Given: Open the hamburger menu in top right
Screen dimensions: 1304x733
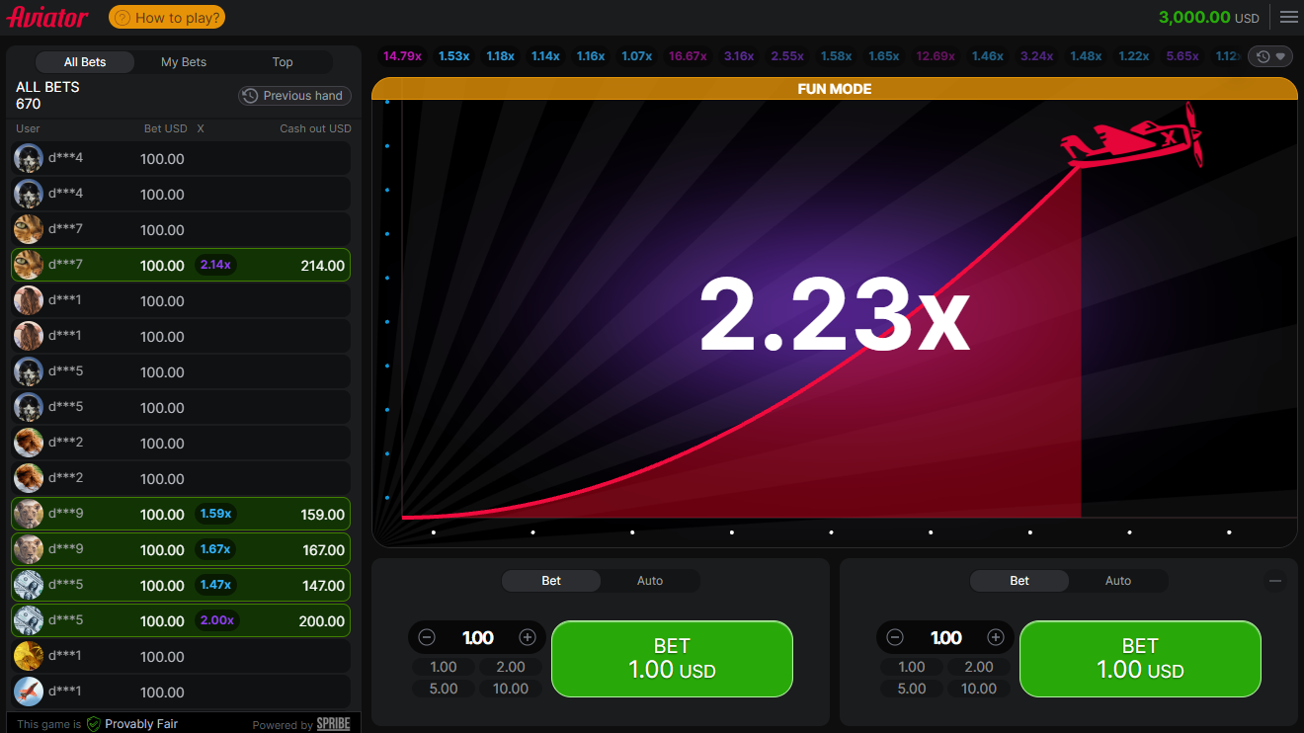Looking at the screenshot, I should pos(1288,17).
